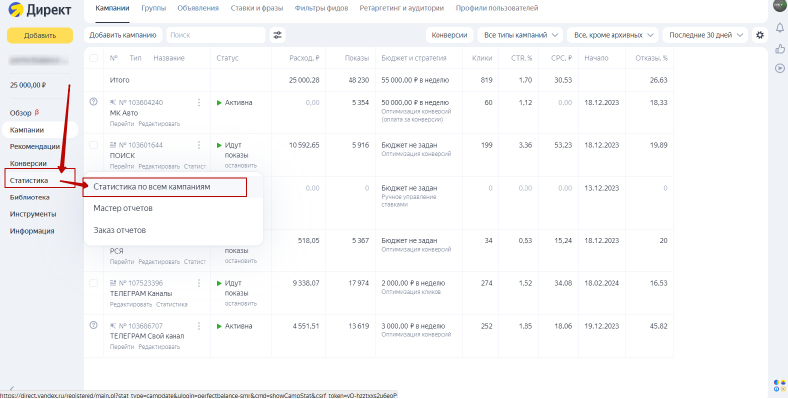Click campaign type icon next to № 107523396
The height and width of the screenshot is (399, 788).
tap(113, 283)
